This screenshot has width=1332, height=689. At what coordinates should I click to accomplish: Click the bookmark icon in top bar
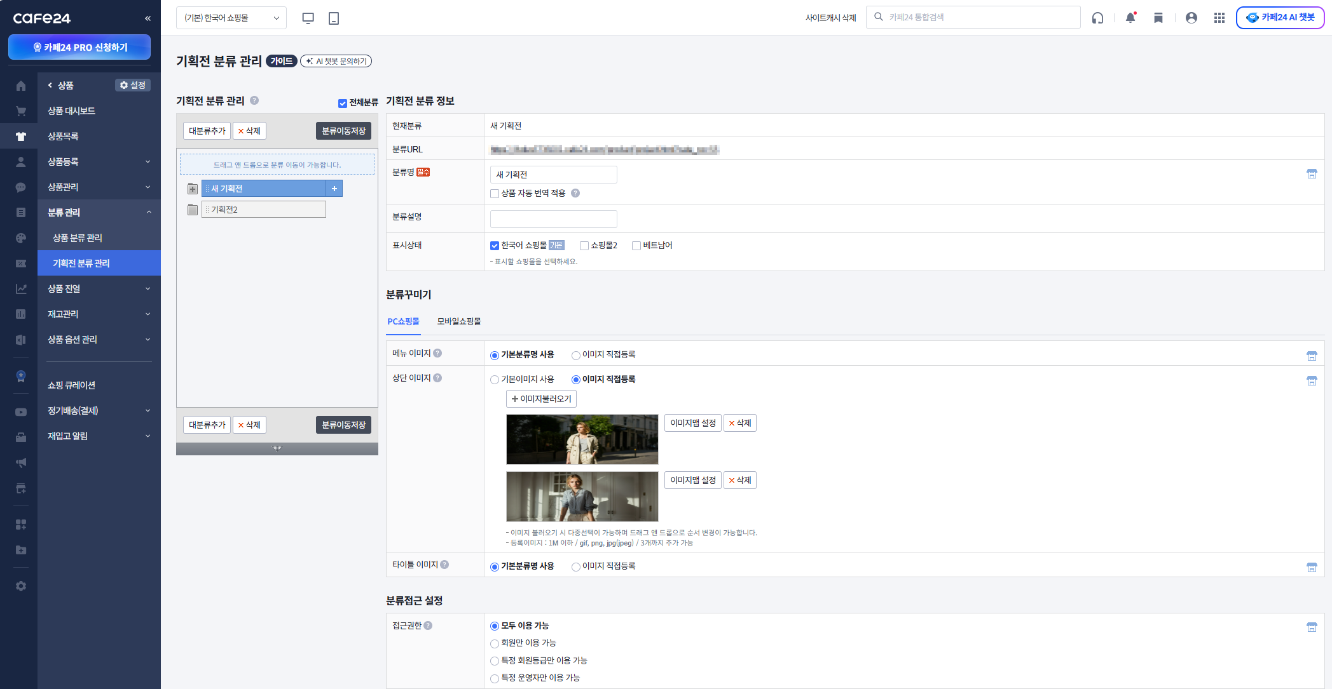click(x=1158, y=18)
